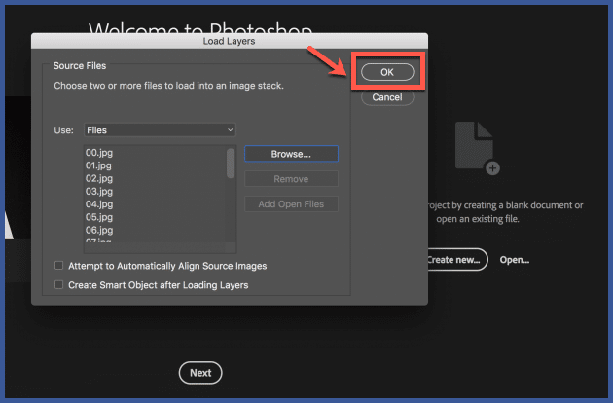Click the Add Open Files button
Image resolution: width=613 pixels, height=403 pixels.
click(291, 203)
